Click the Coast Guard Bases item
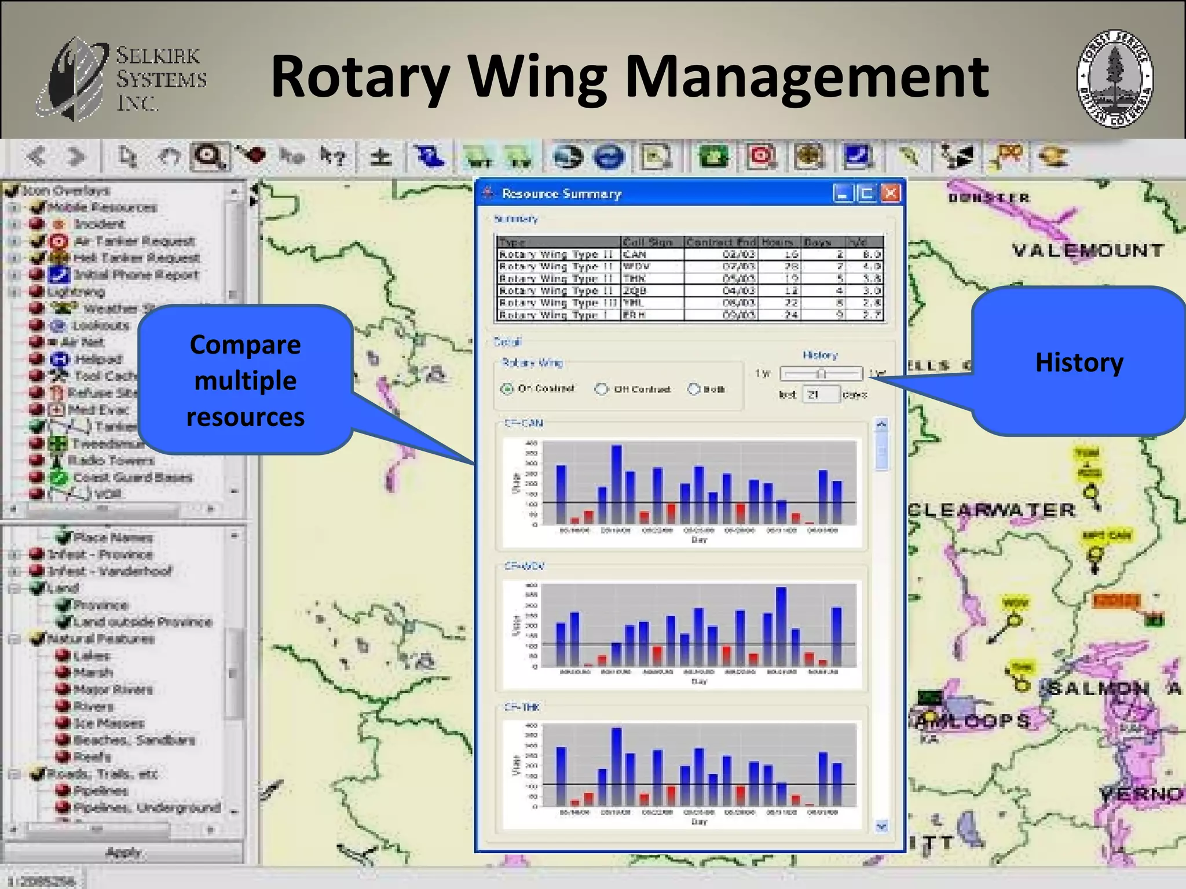Viewport: 1186px width, 889px height. coord(133,477)
